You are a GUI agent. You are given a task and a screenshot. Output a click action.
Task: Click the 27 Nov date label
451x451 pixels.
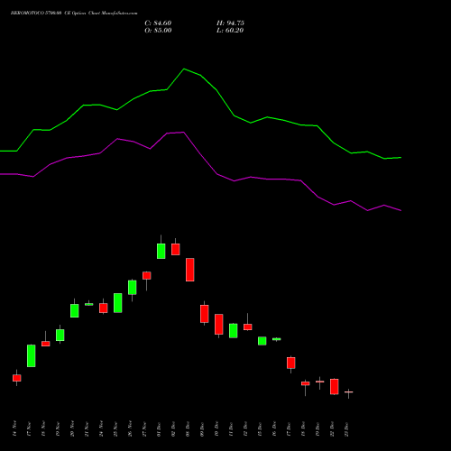click(144, 428)
